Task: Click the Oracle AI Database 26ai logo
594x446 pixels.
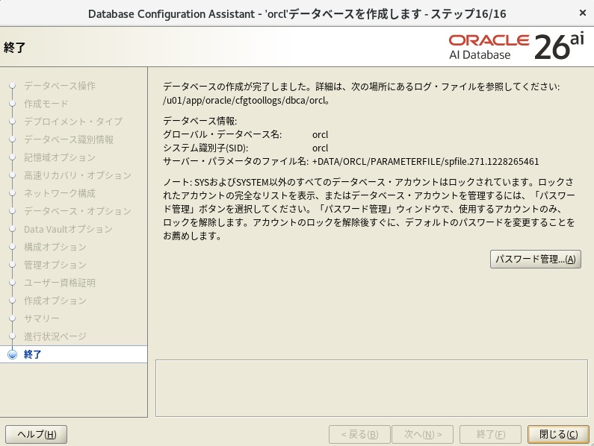Action: [x=516, y=47]
